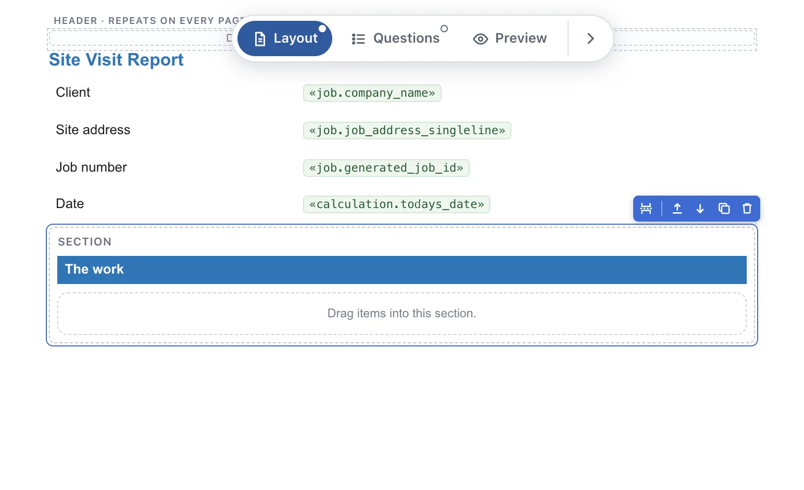804x490 pixels.
Task: Click the section heading The work
Action: (401, 270)
